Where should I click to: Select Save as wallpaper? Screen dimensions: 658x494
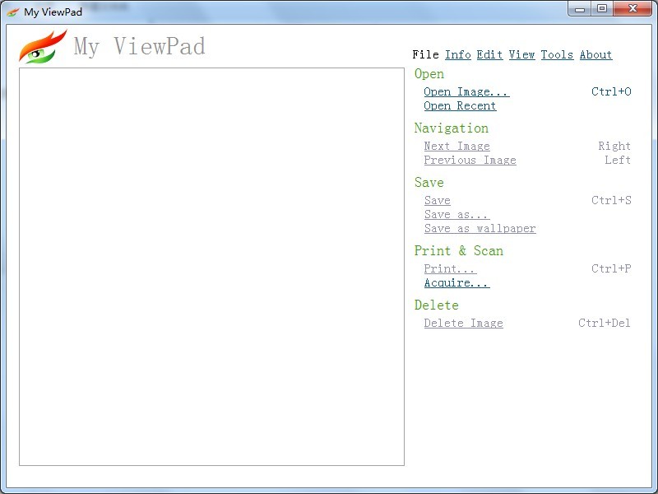tap(480, 228)
